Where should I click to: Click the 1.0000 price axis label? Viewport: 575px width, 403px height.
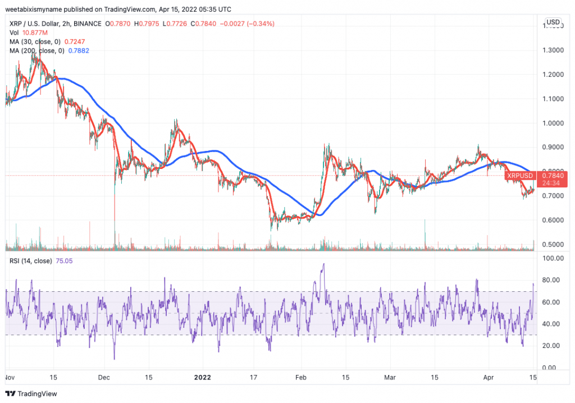[x=553, y=123]
